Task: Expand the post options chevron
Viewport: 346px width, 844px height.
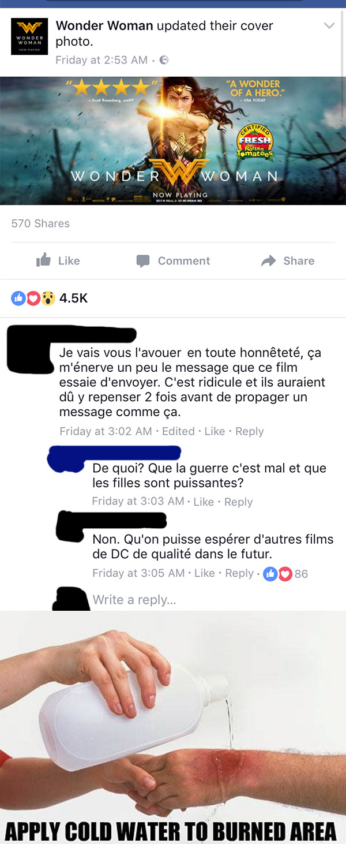Action: coord(329,25)
